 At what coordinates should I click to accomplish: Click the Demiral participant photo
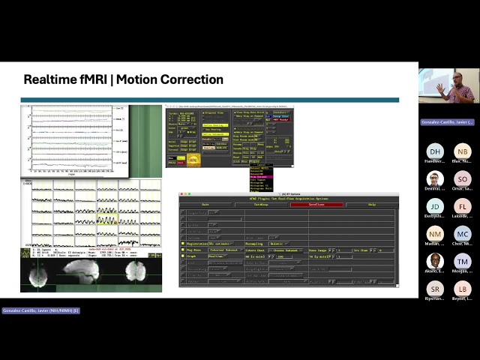point(435,179)
